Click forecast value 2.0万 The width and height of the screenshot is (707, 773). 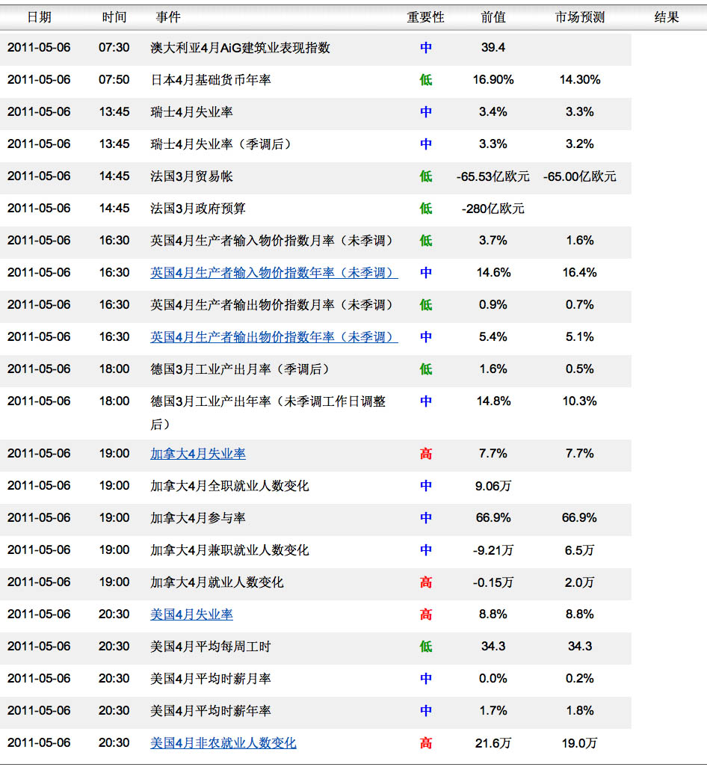pos(580,582)
